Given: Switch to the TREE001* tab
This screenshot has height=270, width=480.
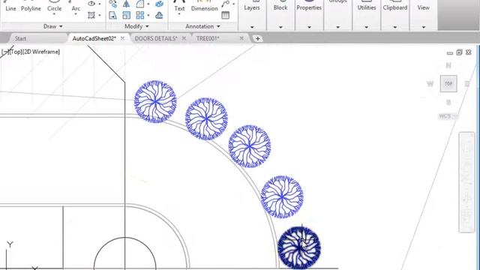Looking at the screenshot, I should [x=208, y=38].
